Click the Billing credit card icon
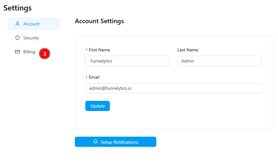278x163 pixels. pyautogui.click(x=18, y=52)
